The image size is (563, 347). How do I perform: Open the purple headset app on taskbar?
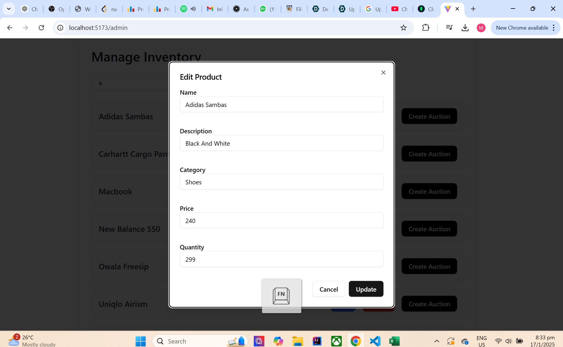[x=259, y=341]
